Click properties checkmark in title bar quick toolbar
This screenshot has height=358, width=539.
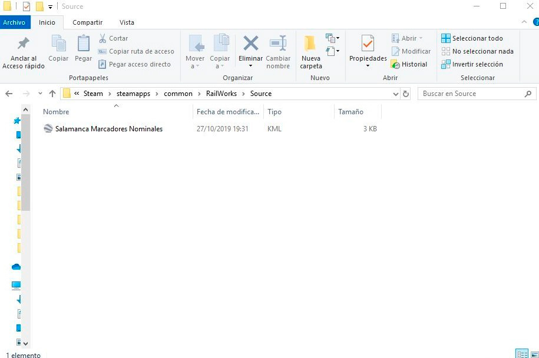(27, 6)
